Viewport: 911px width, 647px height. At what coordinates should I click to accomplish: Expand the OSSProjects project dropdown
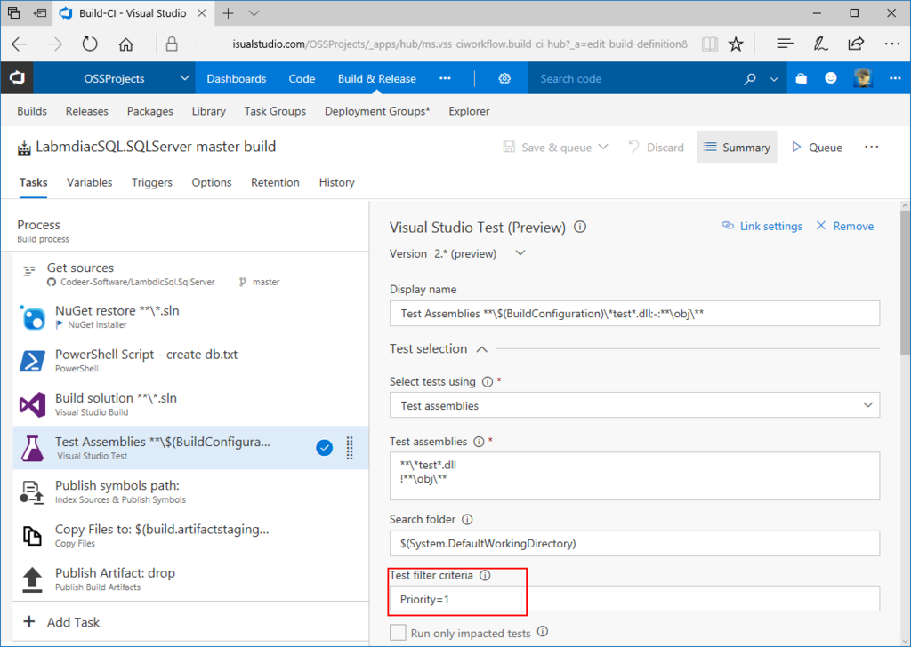184,77
